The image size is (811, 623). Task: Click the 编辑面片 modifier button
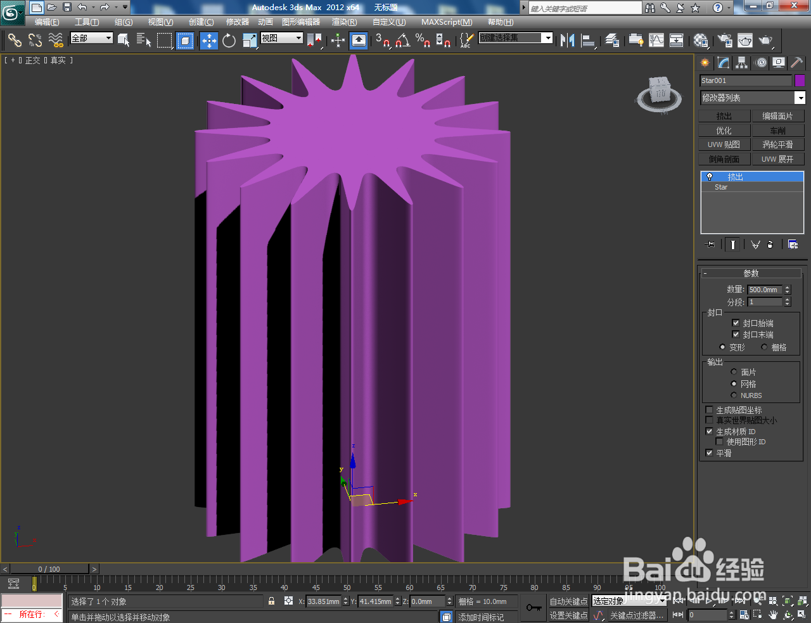pos(777,116)
